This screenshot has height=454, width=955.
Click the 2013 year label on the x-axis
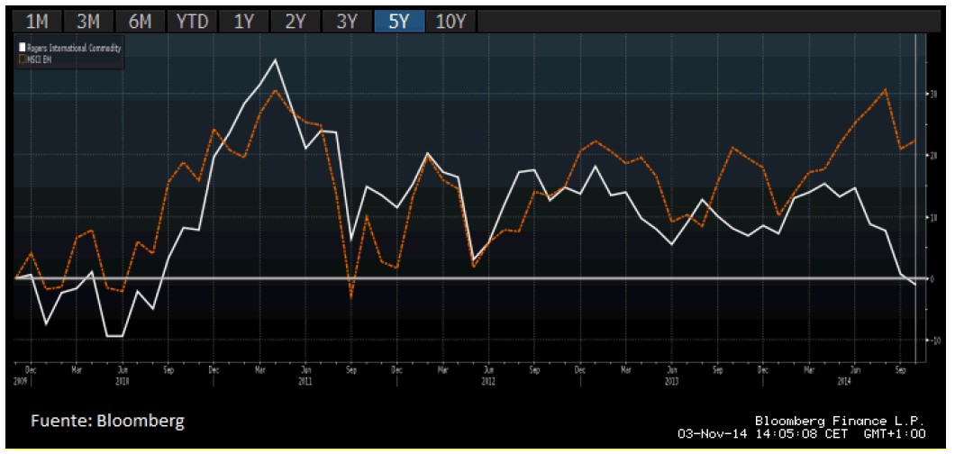tap(671, 381)
